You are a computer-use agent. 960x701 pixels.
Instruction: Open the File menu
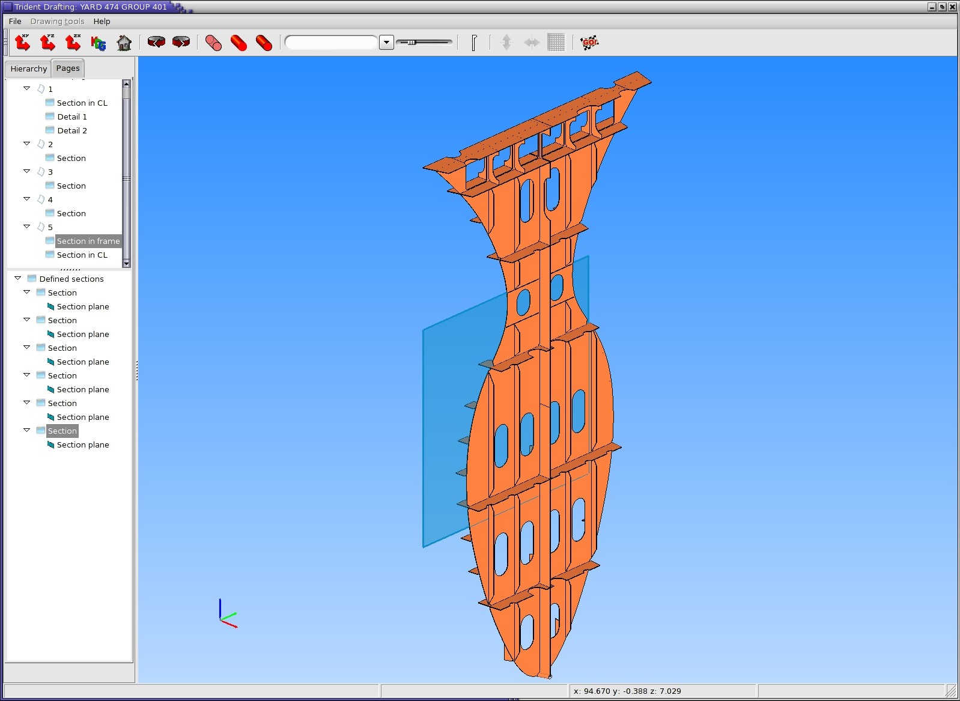pos(15,21)
